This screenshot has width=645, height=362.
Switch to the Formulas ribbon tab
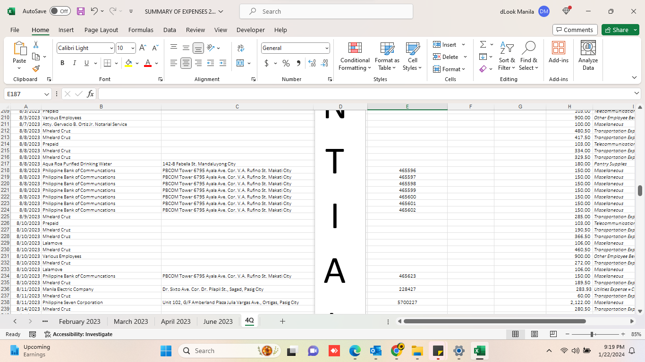tap(141, 30)
